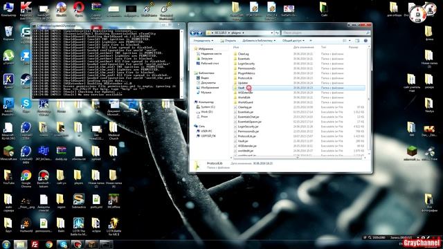Click the plugins address bar

[x=240, y=33]
